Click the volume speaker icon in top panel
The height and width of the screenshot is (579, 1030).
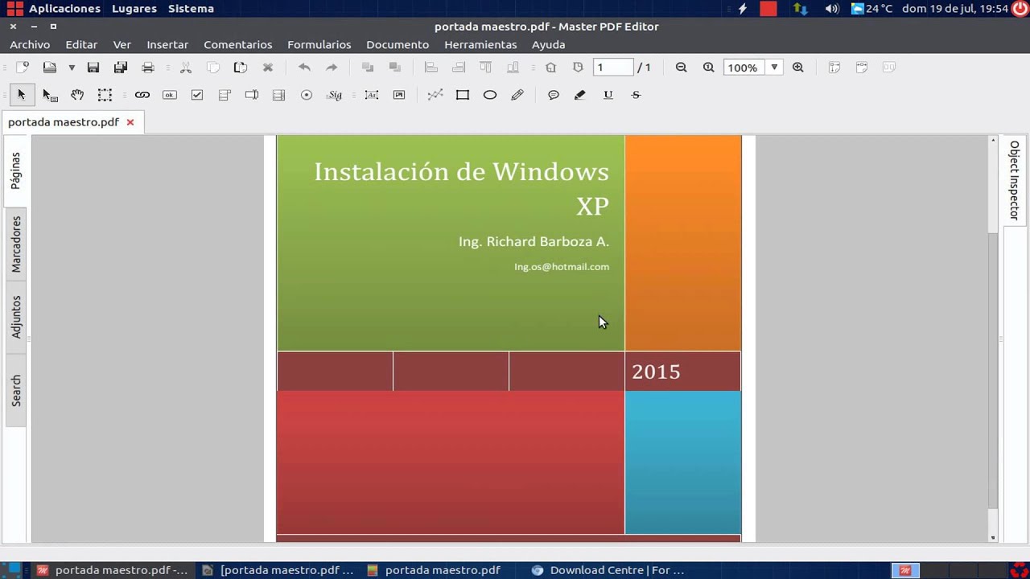(x=832, y=8)
